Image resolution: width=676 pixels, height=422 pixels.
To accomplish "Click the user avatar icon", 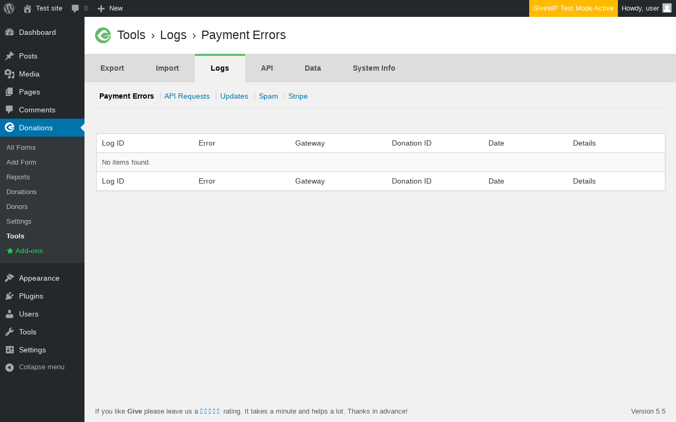I will point(667,8).
